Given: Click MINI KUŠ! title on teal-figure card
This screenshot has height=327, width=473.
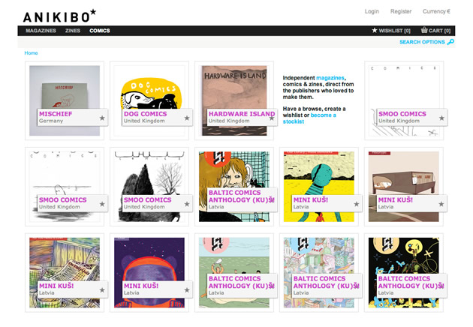Looking at the screenshot, I should [x=311, y=199].
